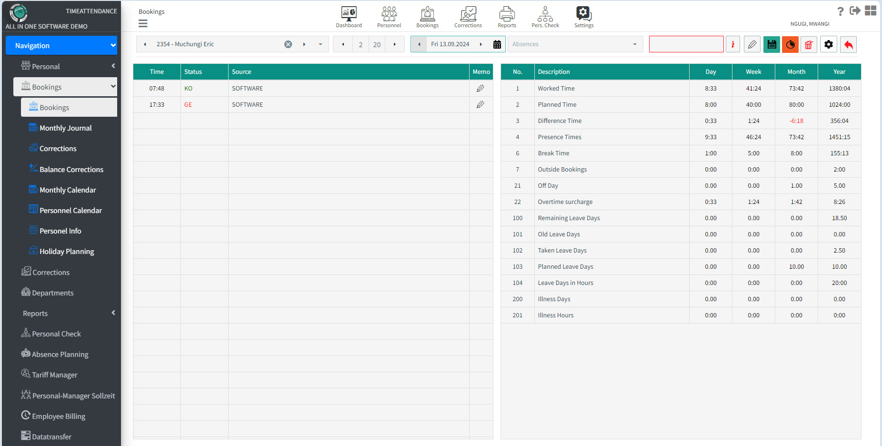Viewport: 882px width, 446px height.
Task: Open Absence Planning in sidebar
Action: 60,354
